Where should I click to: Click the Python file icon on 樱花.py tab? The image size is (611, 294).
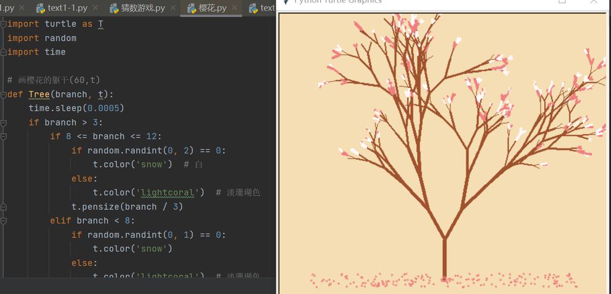pyautogui.click(x=191, y=8)
